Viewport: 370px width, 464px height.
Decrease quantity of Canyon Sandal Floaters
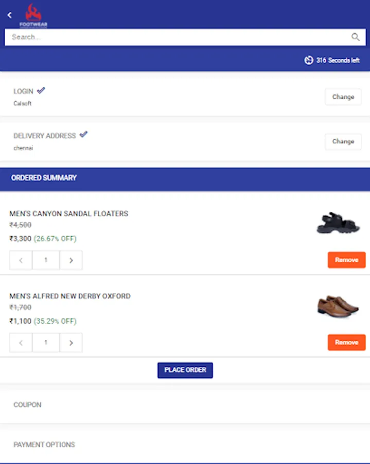pos(21,260)
